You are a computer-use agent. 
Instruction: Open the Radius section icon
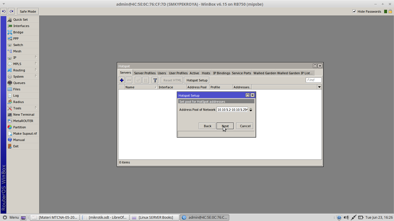(10, 102)
